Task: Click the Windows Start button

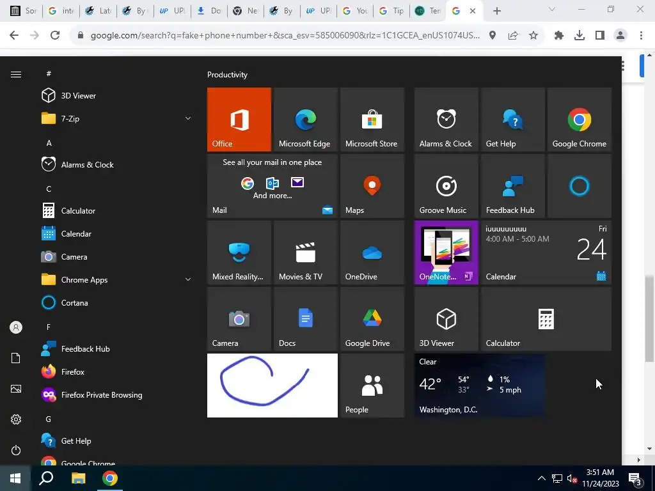Action: coord(15,478)
